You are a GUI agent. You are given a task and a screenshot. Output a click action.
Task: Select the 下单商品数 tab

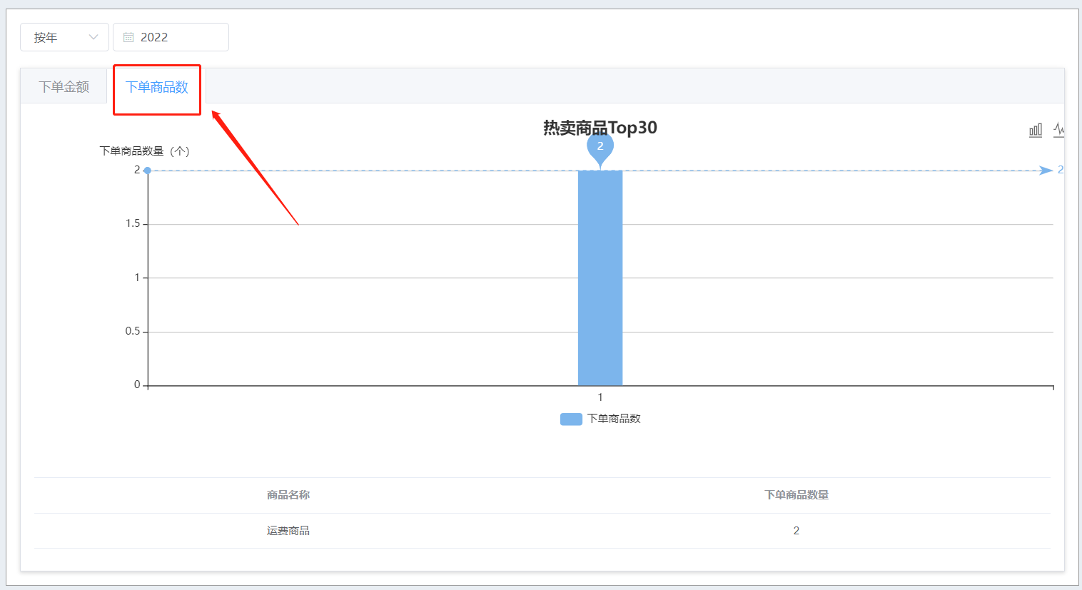coord(157,87)
